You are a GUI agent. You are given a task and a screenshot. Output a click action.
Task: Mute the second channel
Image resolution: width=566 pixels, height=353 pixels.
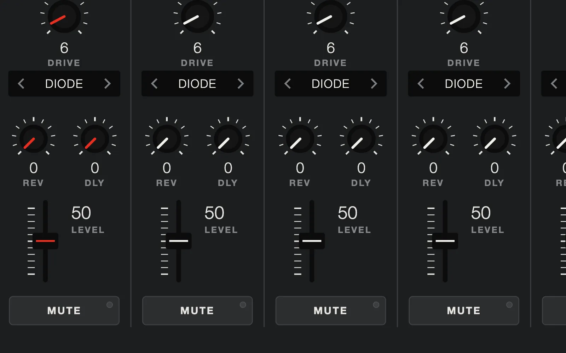(197, 311)
